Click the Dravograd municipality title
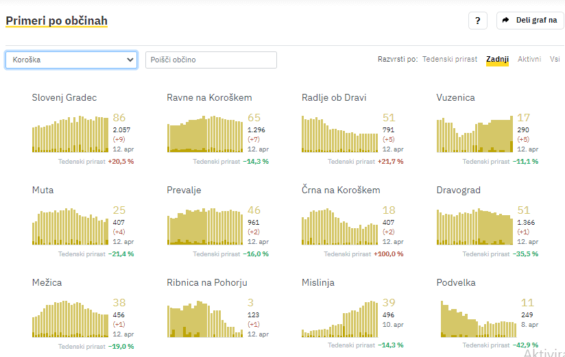 coord(458,190)
